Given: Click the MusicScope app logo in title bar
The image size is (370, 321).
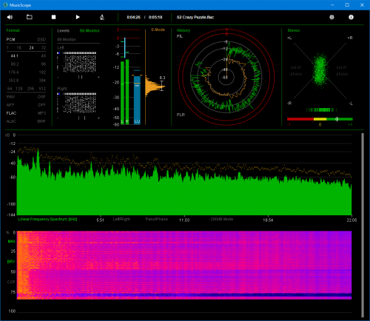Looking at the screenshot, I should point(5,5).
